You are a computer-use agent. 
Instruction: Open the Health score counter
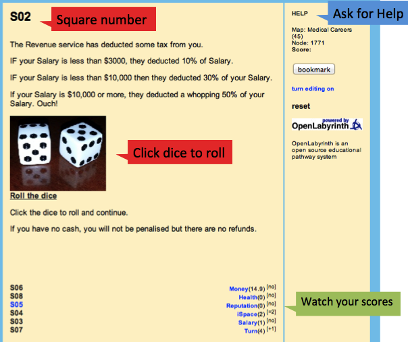(x=247, y=297)
